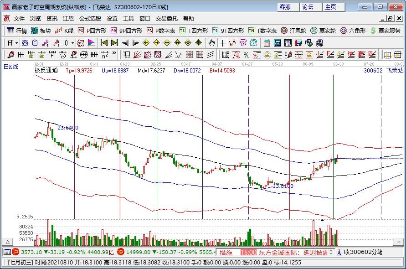Screen dimensions: 406x269
Task: Toggle the clipboard notes toolbar button
Action: coord(35,43)
